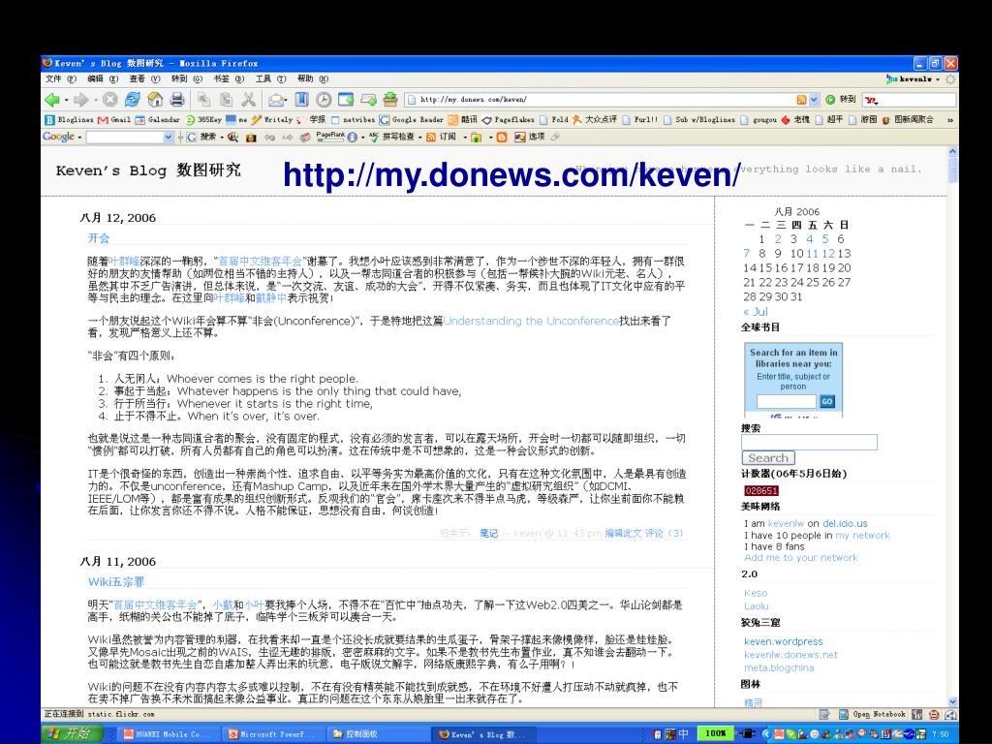Click the page scrollbar up arrow
Viewport: 992px width, 744px height.
click(953, 152)
